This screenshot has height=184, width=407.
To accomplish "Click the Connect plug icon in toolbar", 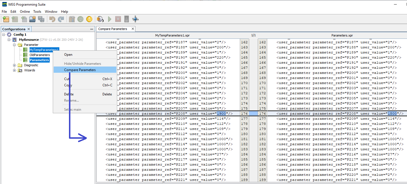I will coord(100,19).
